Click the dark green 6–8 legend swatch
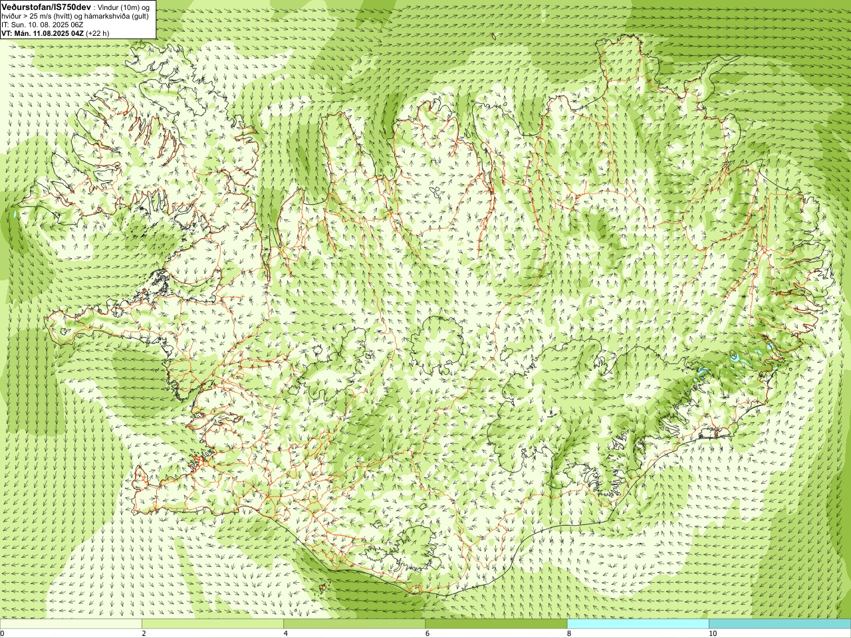This screenshot has width=851, height=638. tap(496, 624)
